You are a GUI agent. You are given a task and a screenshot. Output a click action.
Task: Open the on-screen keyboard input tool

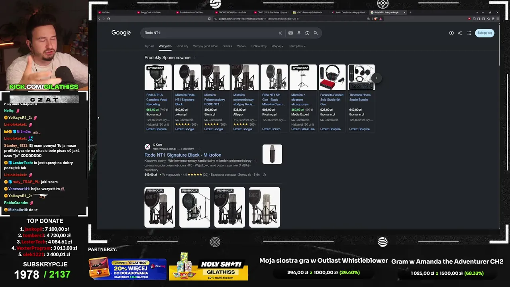pos(290,33)
